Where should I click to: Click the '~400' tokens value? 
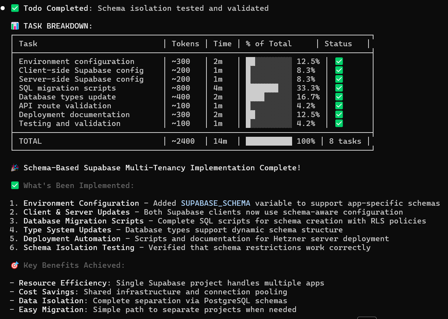point(181,97)
